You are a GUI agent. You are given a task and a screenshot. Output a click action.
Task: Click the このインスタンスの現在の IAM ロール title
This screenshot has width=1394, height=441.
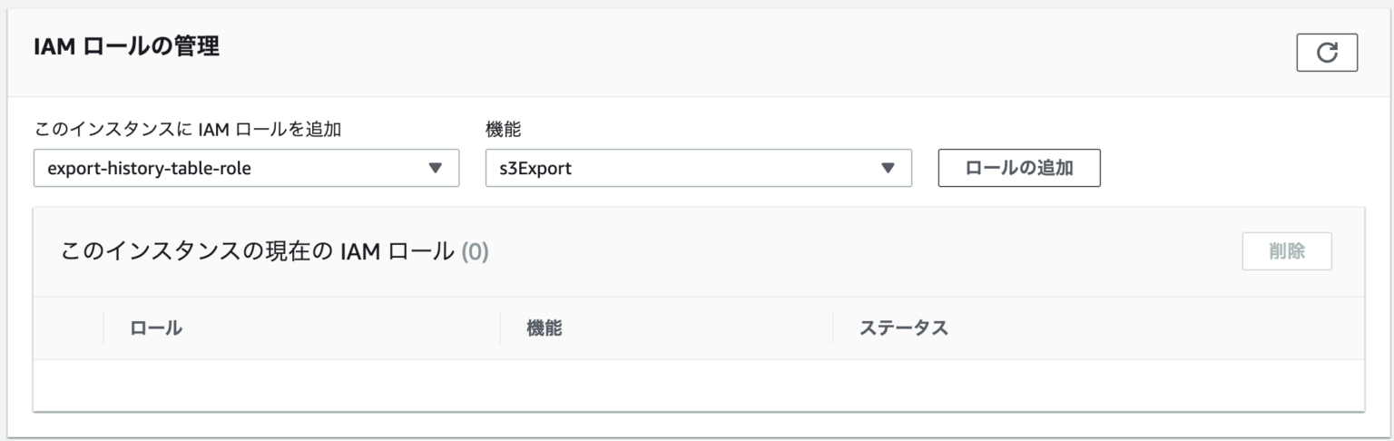257,251
